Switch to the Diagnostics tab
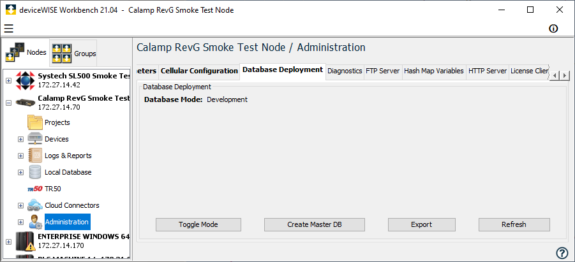 point(345,71)
